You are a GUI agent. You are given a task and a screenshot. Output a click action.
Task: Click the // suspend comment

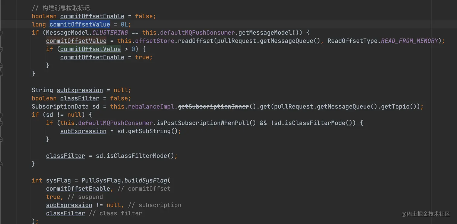pos(85,197)
